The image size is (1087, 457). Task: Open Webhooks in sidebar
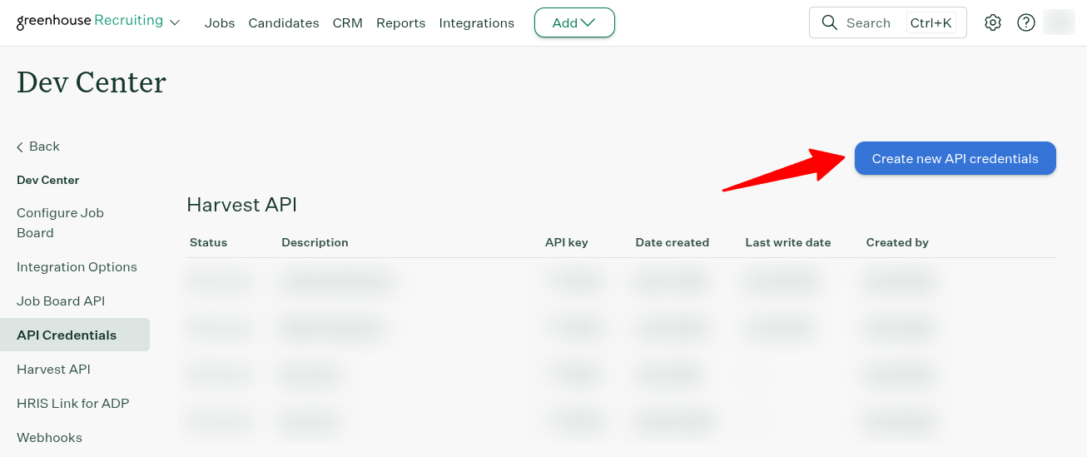(x=49, y=438)
